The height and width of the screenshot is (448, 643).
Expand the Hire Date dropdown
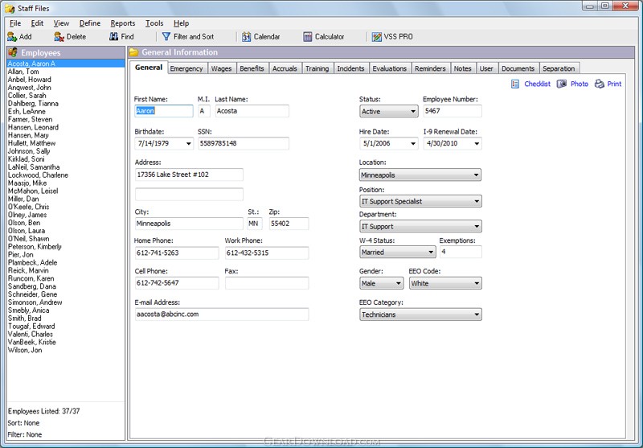coord(413,144)
